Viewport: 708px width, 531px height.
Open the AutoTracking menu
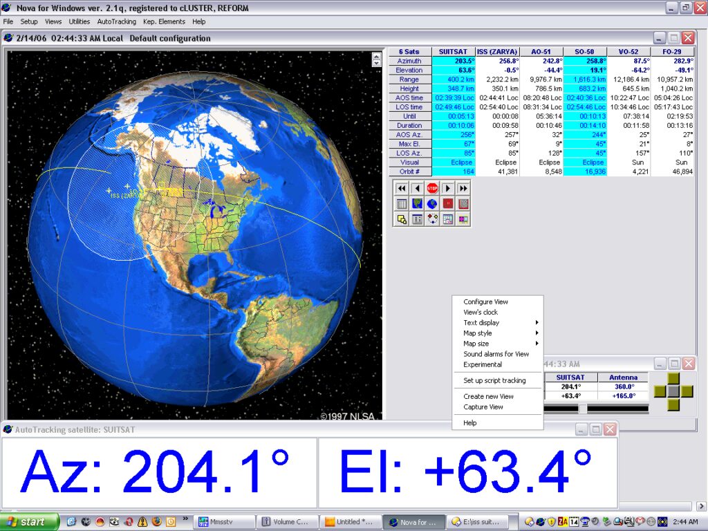pos(116,21)
